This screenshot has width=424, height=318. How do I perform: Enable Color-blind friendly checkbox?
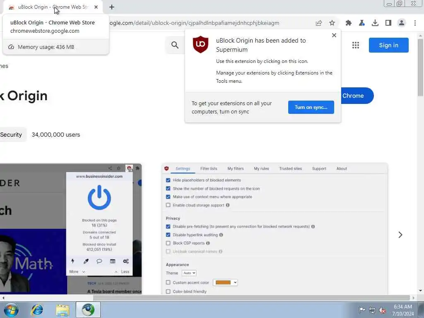[x=168, y=291]
